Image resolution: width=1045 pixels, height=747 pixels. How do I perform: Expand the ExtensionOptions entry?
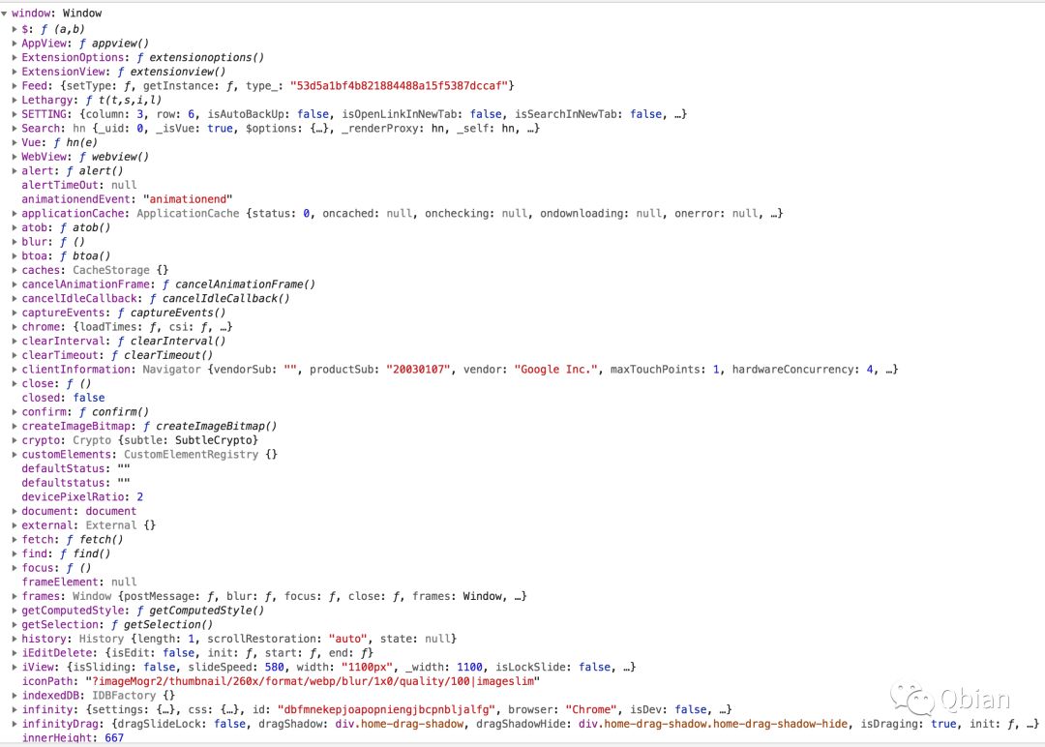(x=14, y=57)
